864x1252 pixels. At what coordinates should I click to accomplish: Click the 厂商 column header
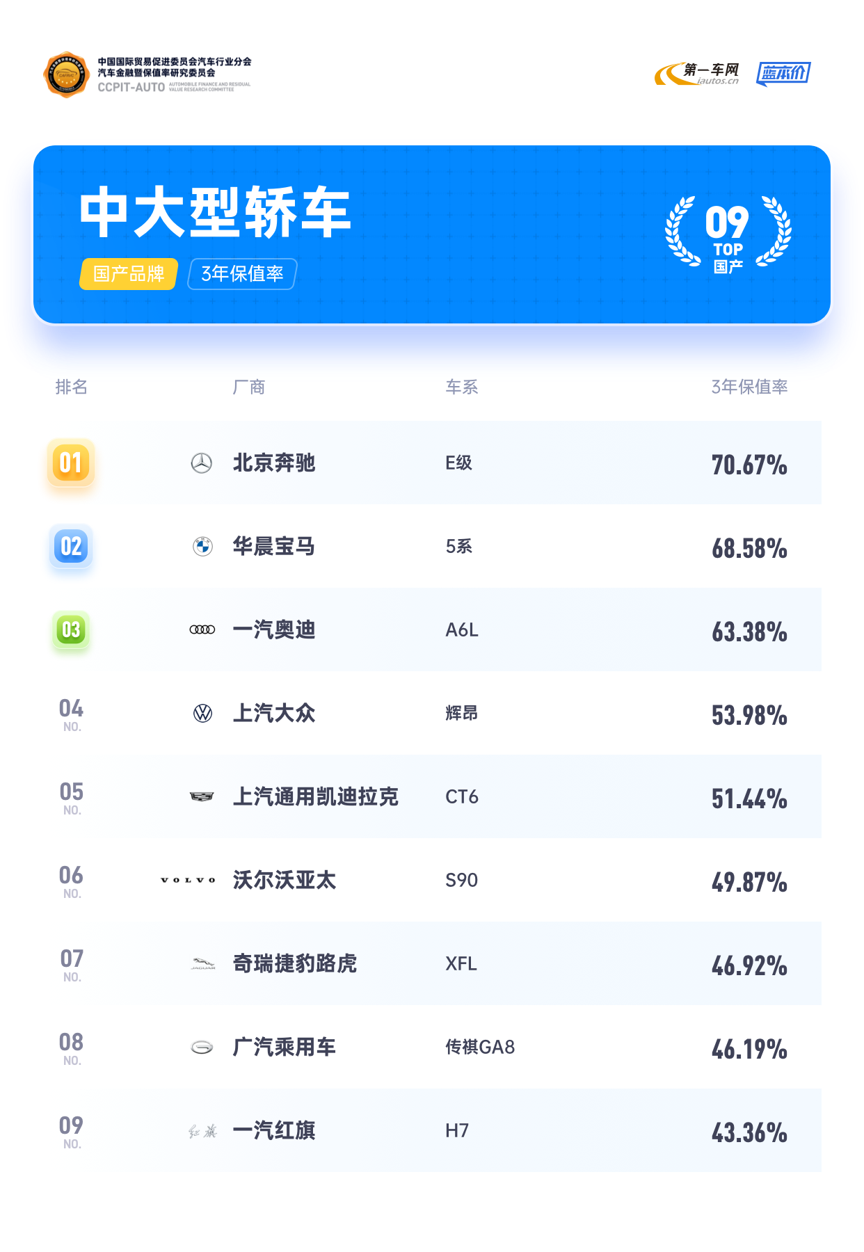(x=249, y=387)
